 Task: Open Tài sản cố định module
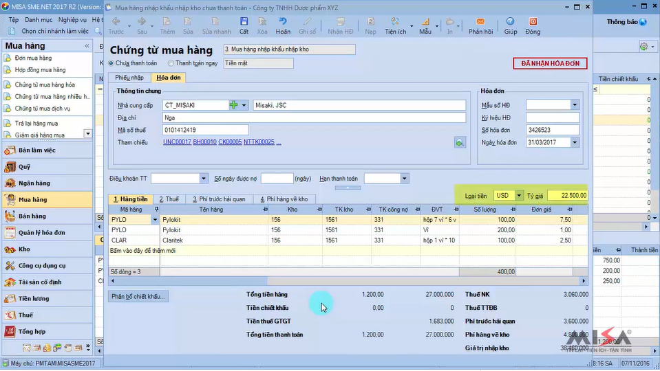(x=47, y=282)
